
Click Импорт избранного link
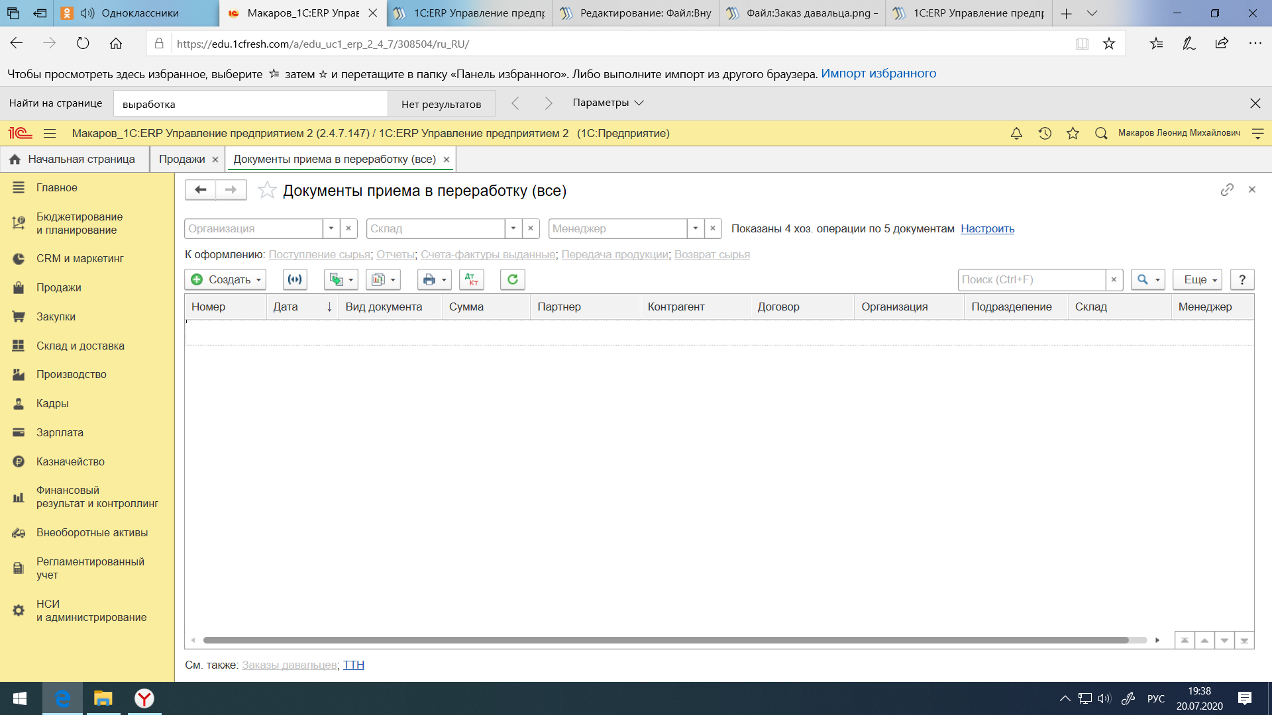878,73
